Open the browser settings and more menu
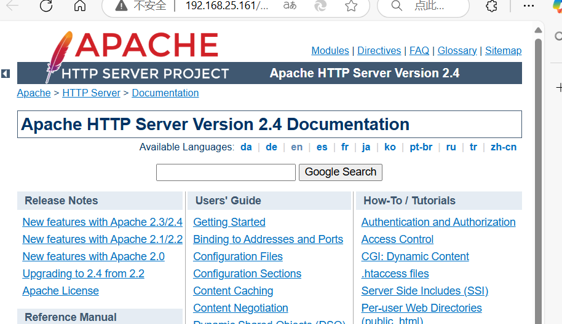The height and width of the screenshot is (324, 562). (x=529, y=6)
